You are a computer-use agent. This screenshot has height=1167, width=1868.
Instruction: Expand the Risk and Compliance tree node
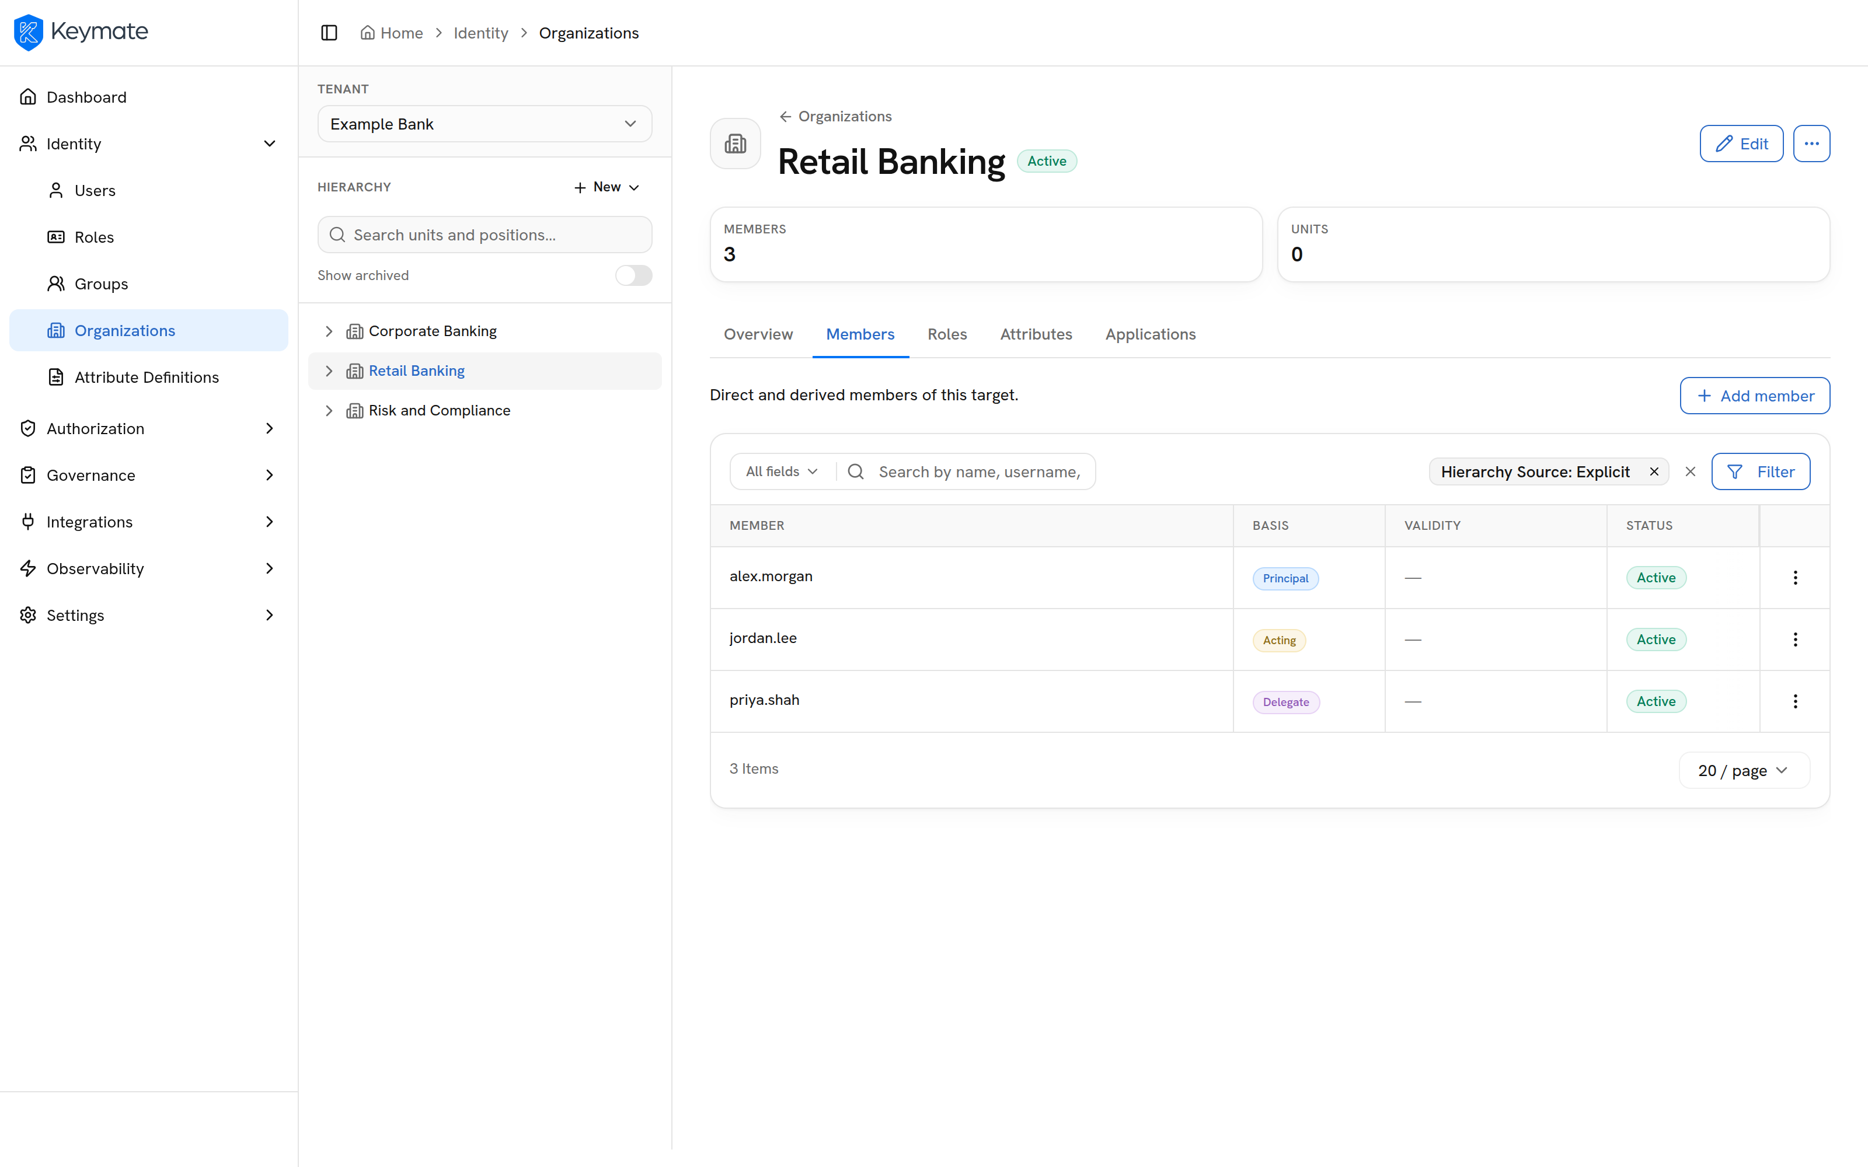click(329, 411)
